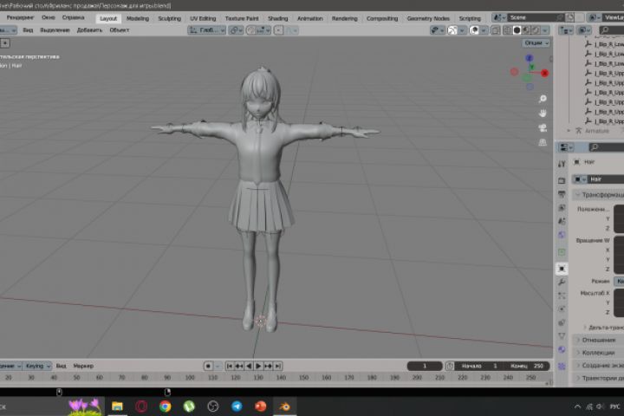Switch to the Shading workspace tab
Image resolution: width=624 pixels, height=416 pixels.
(x=277, y=18)
